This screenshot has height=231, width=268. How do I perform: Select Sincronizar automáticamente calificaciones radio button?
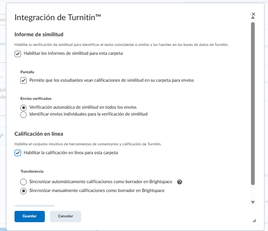23,182
